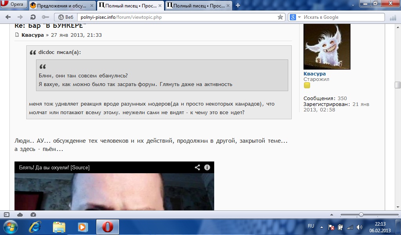
Task: Click the scroll down arrow of the page scrollbar
Action: pos(397,207)
